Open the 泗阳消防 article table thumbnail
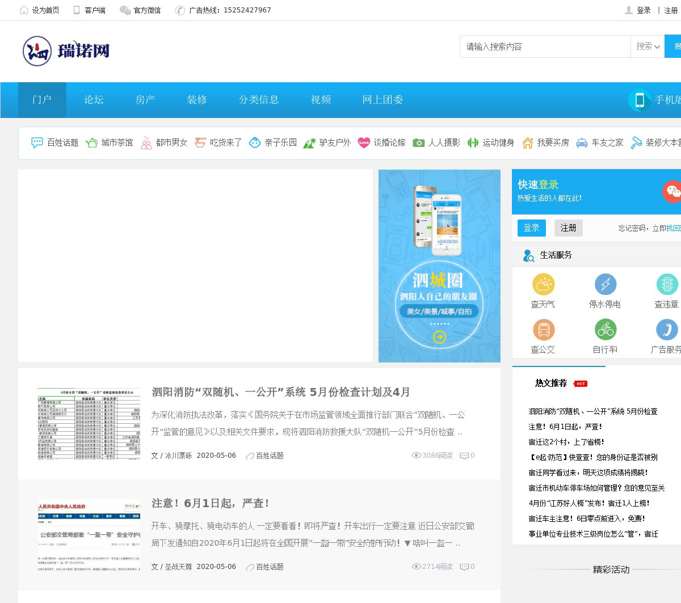681x603 pixels. (x=89, y=424)
